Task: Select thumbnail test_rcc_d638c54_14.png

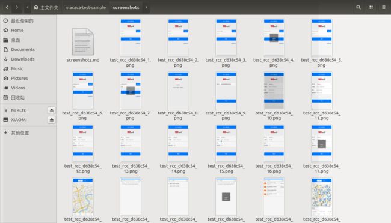Action: pos(178,144)
